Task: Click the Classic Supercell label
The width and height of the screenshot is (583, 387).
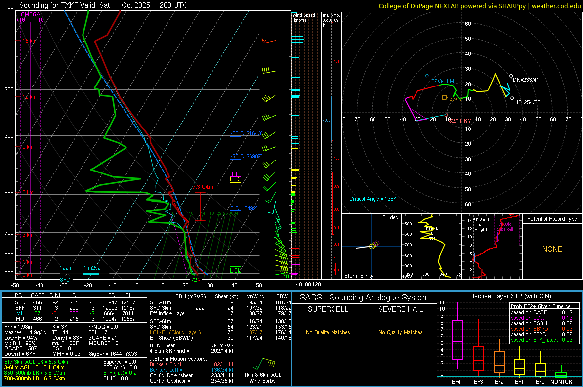Action: click(x=505, y=227)
